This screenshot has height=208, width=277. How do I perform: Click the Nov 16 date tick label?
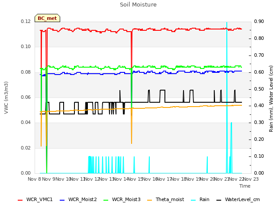click(x=150, y=179)
